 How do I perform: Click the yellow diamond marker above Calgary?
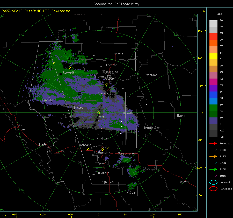[x=102, y=149]
